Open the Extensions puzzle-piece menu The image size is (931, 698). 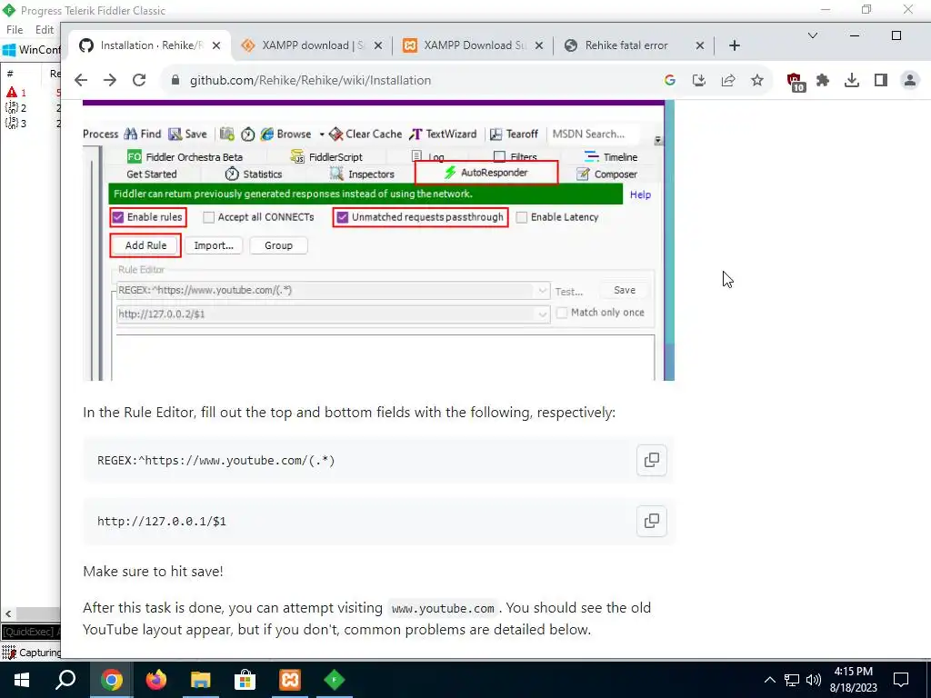coord(822,80)
